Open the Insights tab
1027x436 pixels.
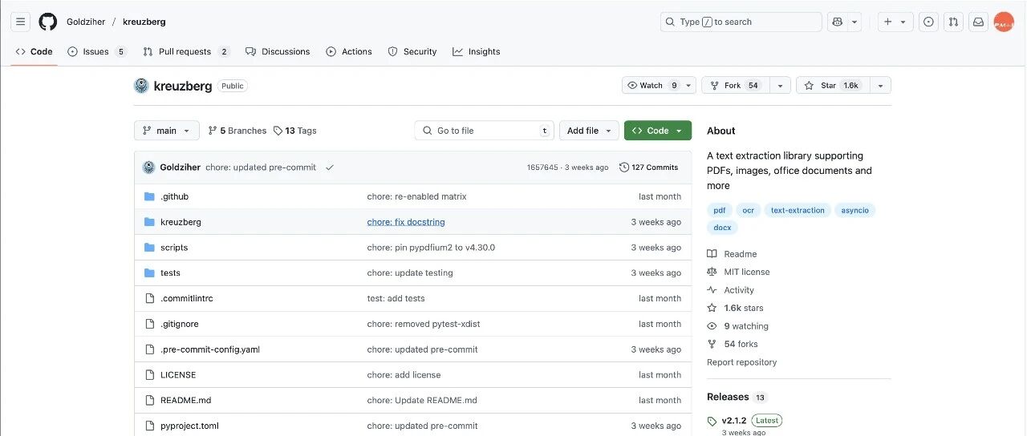point(477,51)
